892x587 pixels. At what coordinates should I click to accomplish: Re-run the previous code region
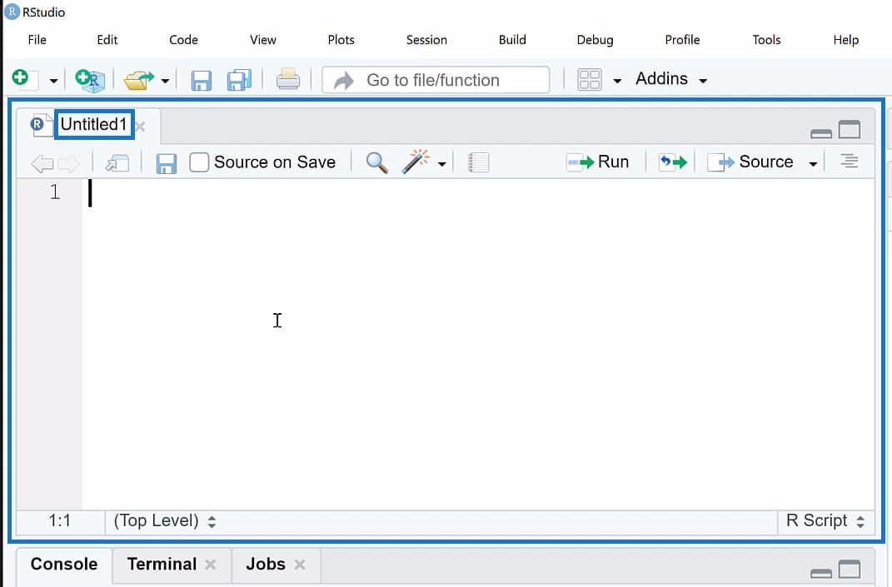pyautogui.click(x=672, y=162)
